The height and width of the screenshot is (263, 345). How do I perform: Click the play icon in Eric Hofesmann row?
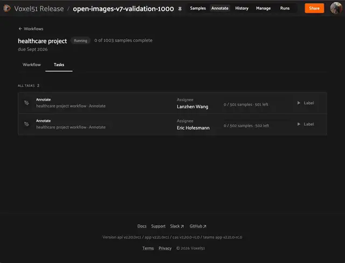pyautogui.click(x=299, y=124)
